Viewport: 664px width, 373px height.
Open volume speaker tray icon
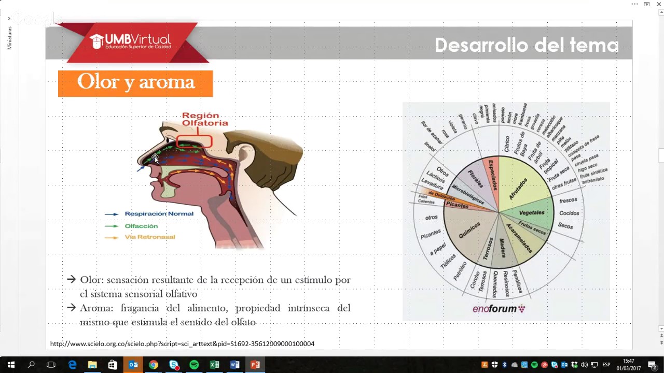tap(584, 365)
